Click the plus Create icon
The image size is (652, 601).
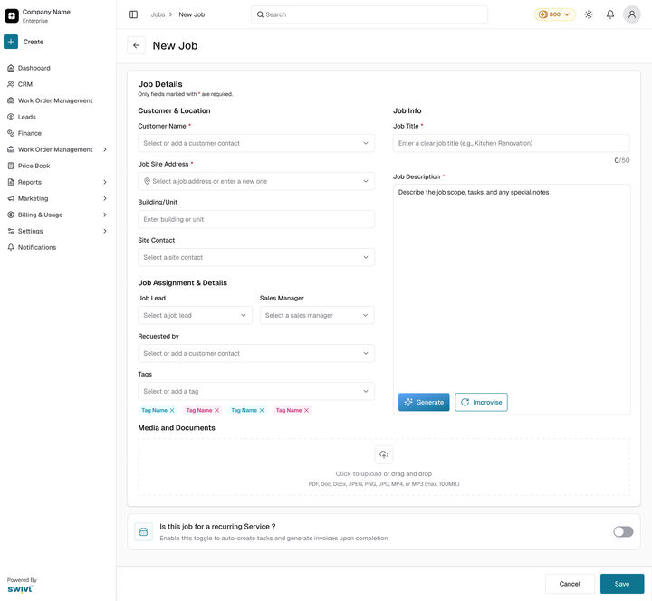tap(11, 42)
